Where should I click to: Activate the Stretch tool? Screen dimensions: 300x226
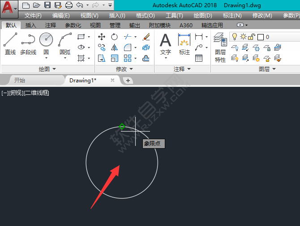(x=101, y=58)
